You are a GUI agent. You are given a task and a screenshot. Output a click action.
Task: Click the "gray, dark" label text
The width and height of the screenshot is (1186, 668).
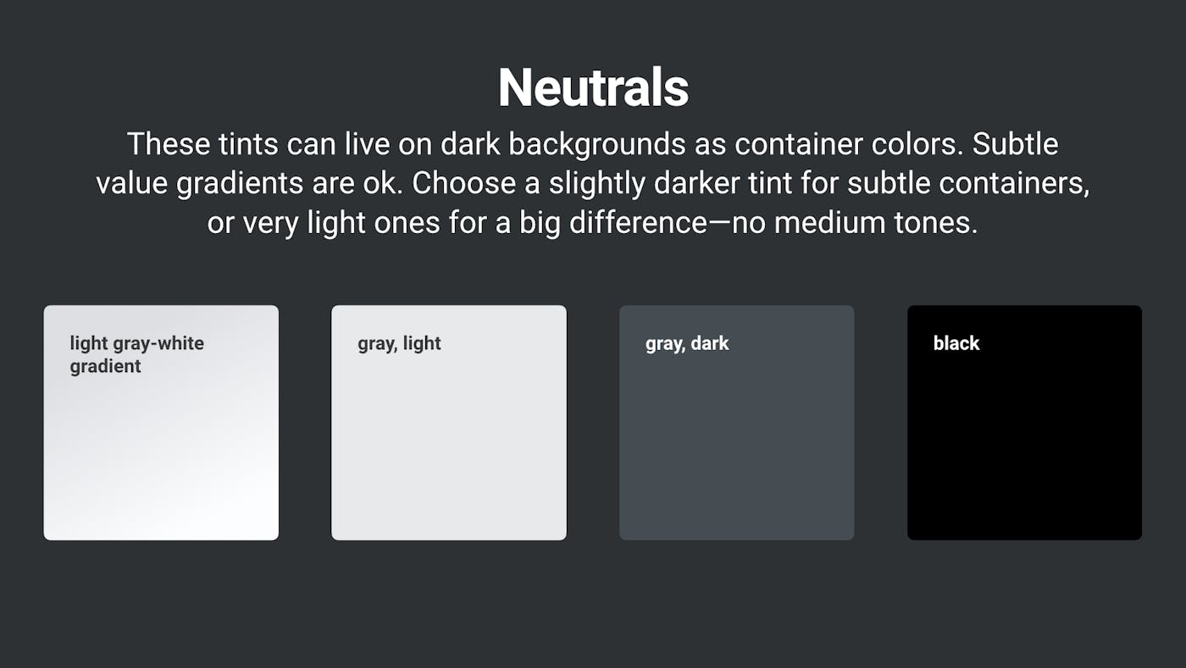(687, 343)
